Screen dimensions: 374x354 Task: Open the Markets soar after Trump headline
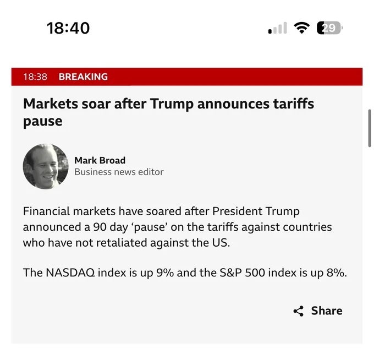coord(168,112)
